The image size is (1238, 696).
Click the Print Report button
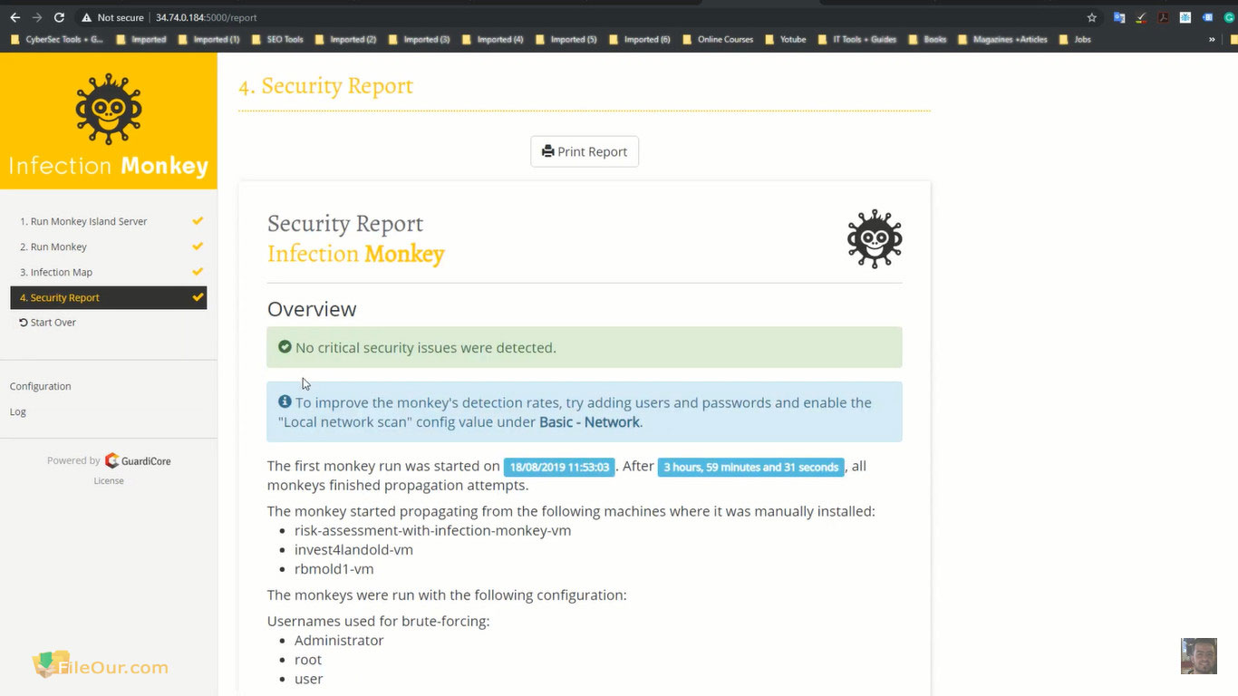pos(585,151)
